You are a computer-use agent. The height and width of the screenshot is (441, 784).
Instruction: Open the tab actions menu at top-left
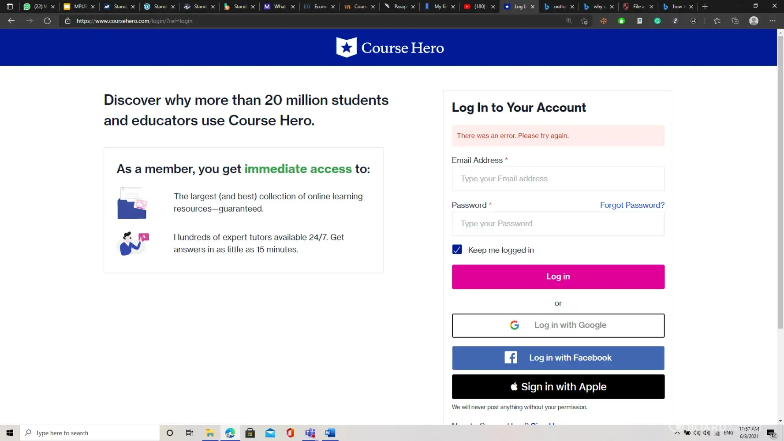(x=10, y=7)
